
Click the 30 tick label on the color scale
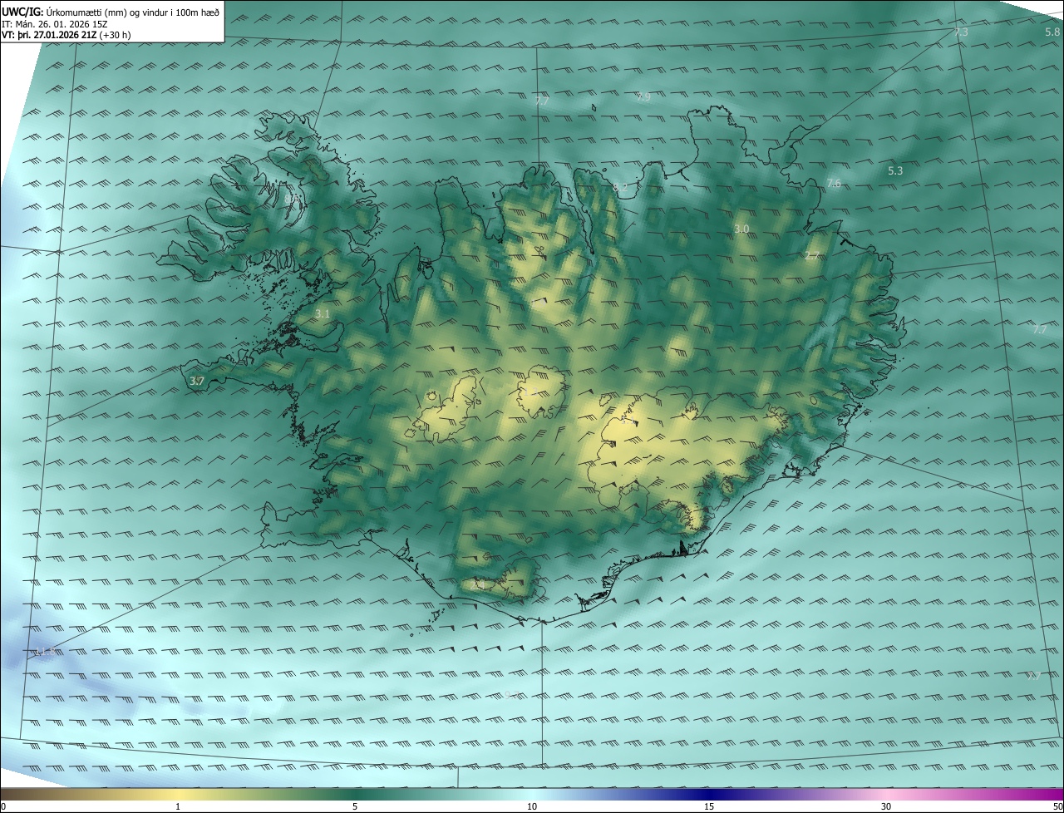click(x=886, y=806)
